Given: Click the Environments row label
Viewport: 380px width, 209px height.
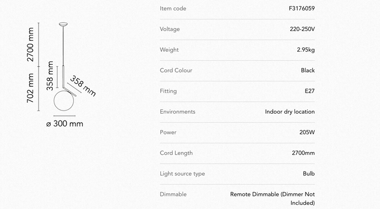Looking at the screenshot, I should pyautogui.click(x=178, y=112).
